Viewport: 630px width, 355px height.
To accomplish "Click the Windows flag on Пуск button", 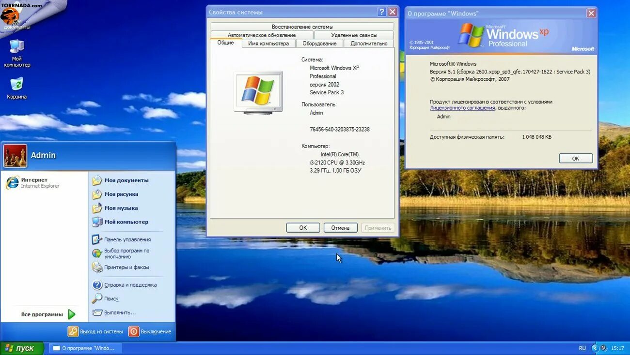I will coord(8,348).
